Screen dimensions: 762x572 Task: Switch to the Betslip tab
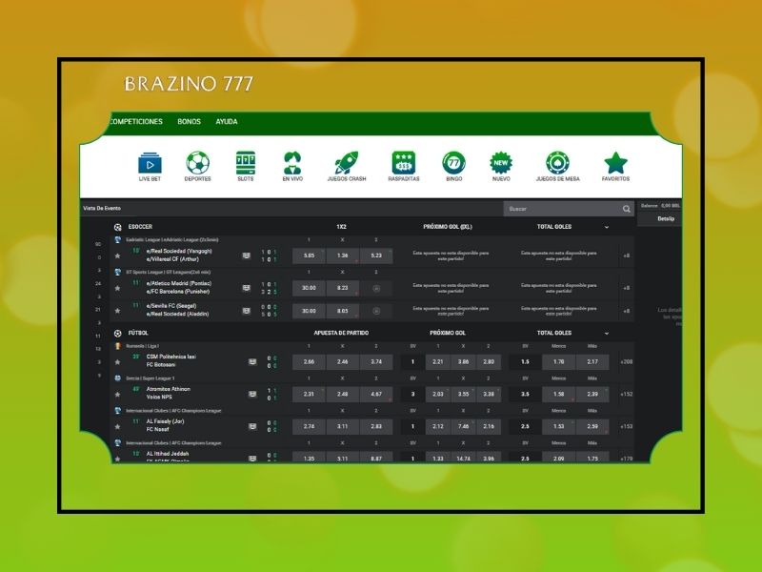pyautogui.click(x=666, y=219)
